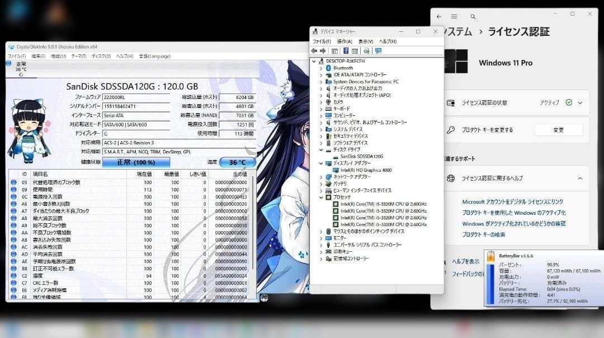Select Intel(R) HD Graphics 4000 tree item
The image size is (604, 338).
click(x=366, y=170)
